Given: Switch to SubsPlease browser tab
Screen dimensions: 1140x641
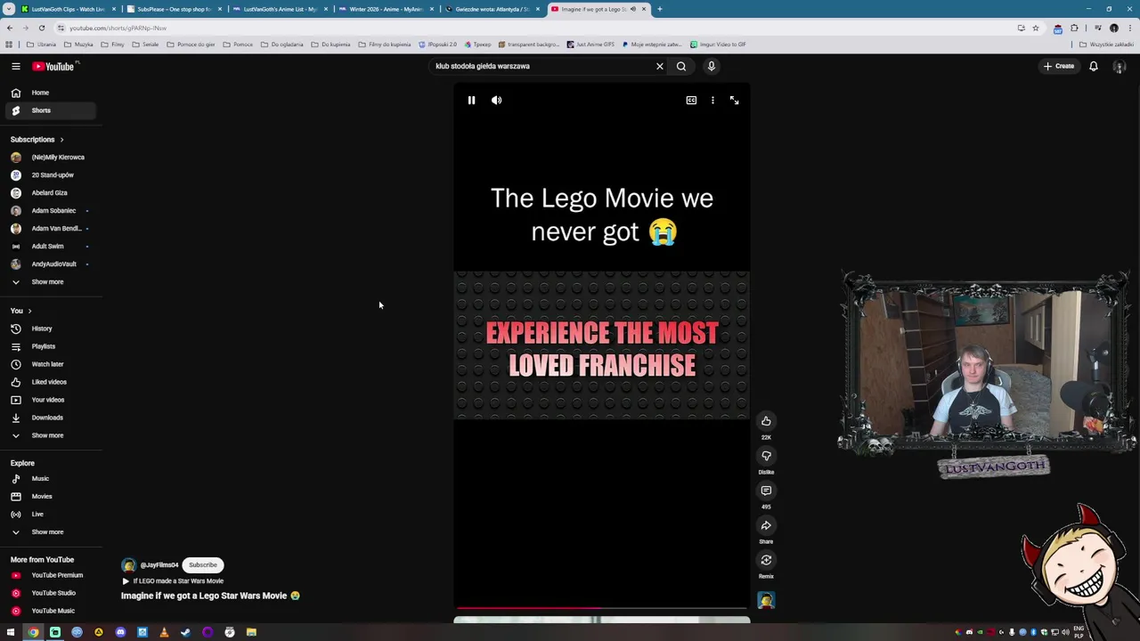Looking at the screenshot, I should (174, 9).
